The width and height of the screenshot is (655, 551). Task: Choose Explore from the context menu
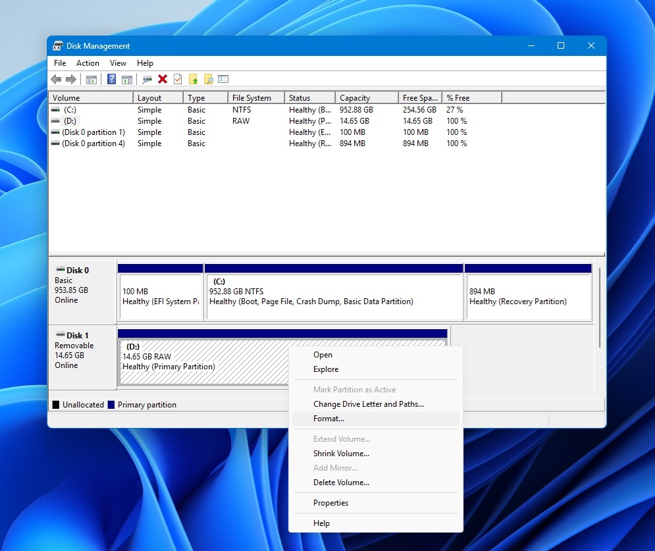click(376, 369)
